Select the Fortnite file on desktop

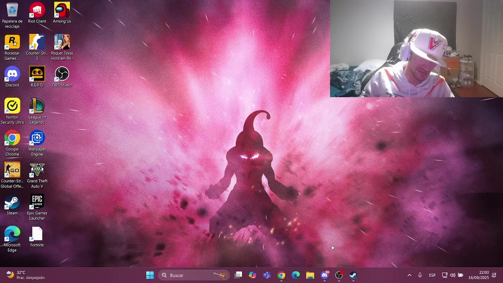tap(37, 237)
